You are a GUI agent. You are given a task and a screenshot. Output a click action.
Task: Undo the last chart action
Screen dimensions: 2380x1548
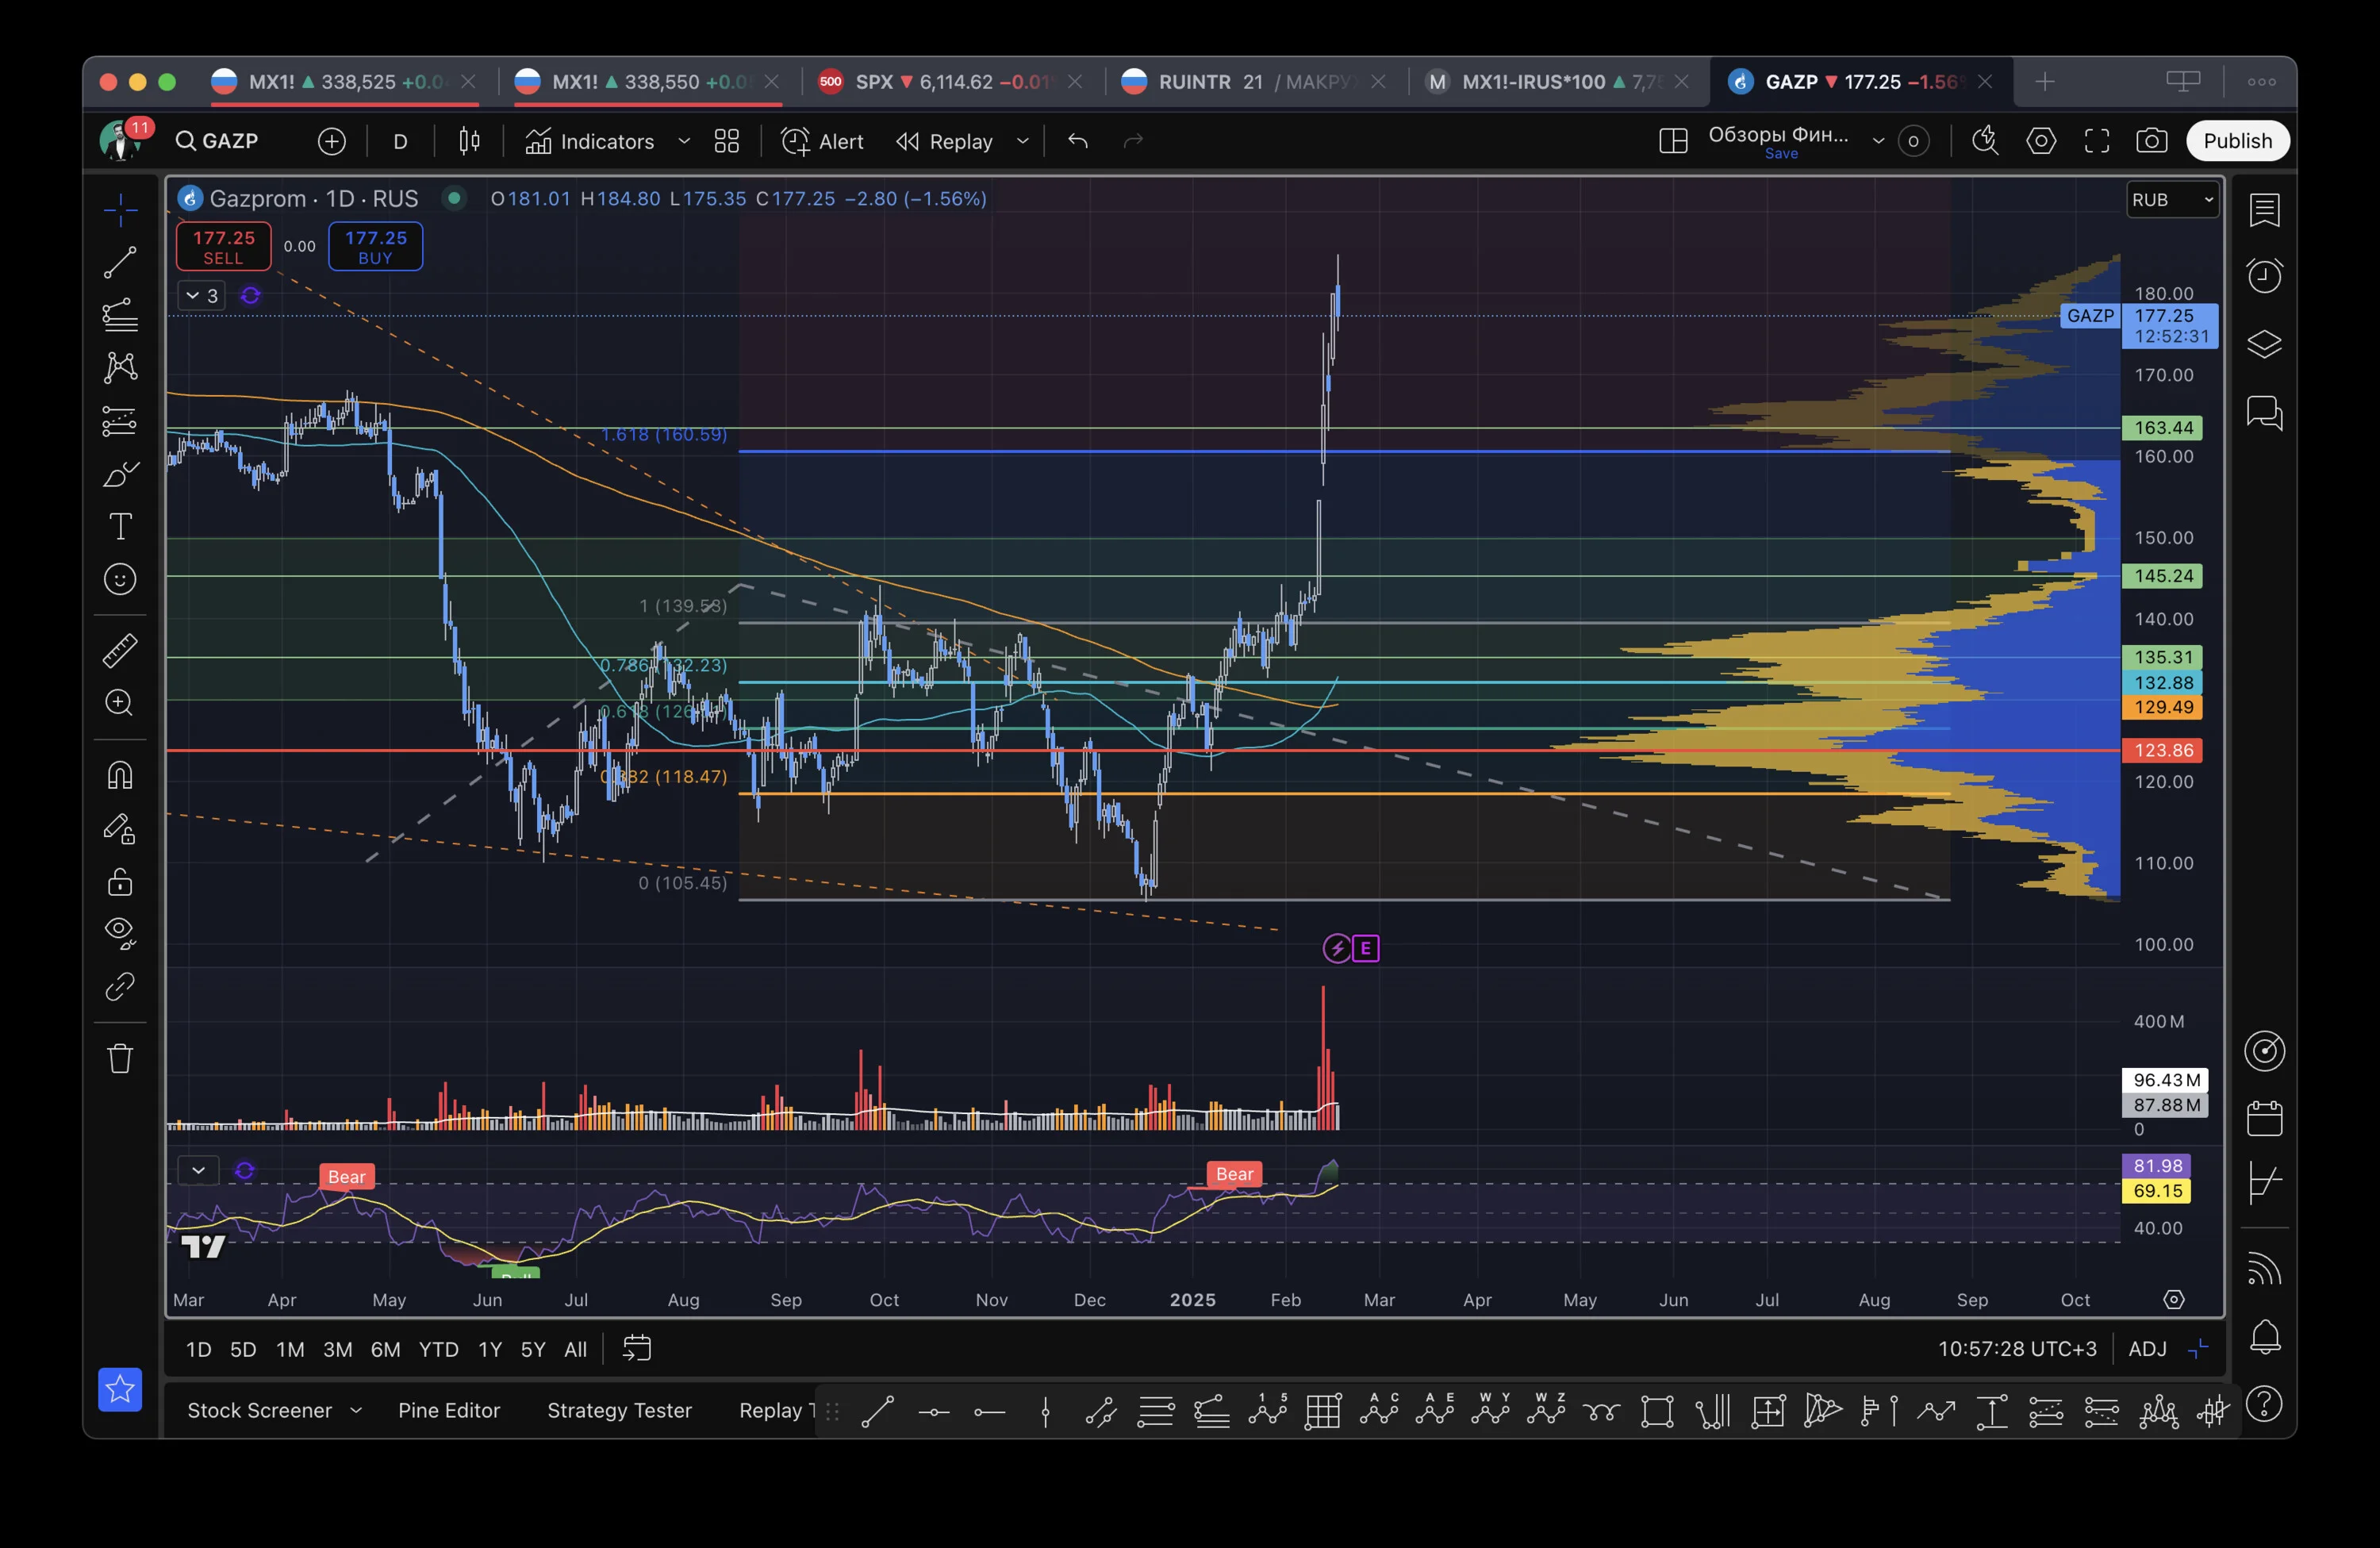[1077, 141]
